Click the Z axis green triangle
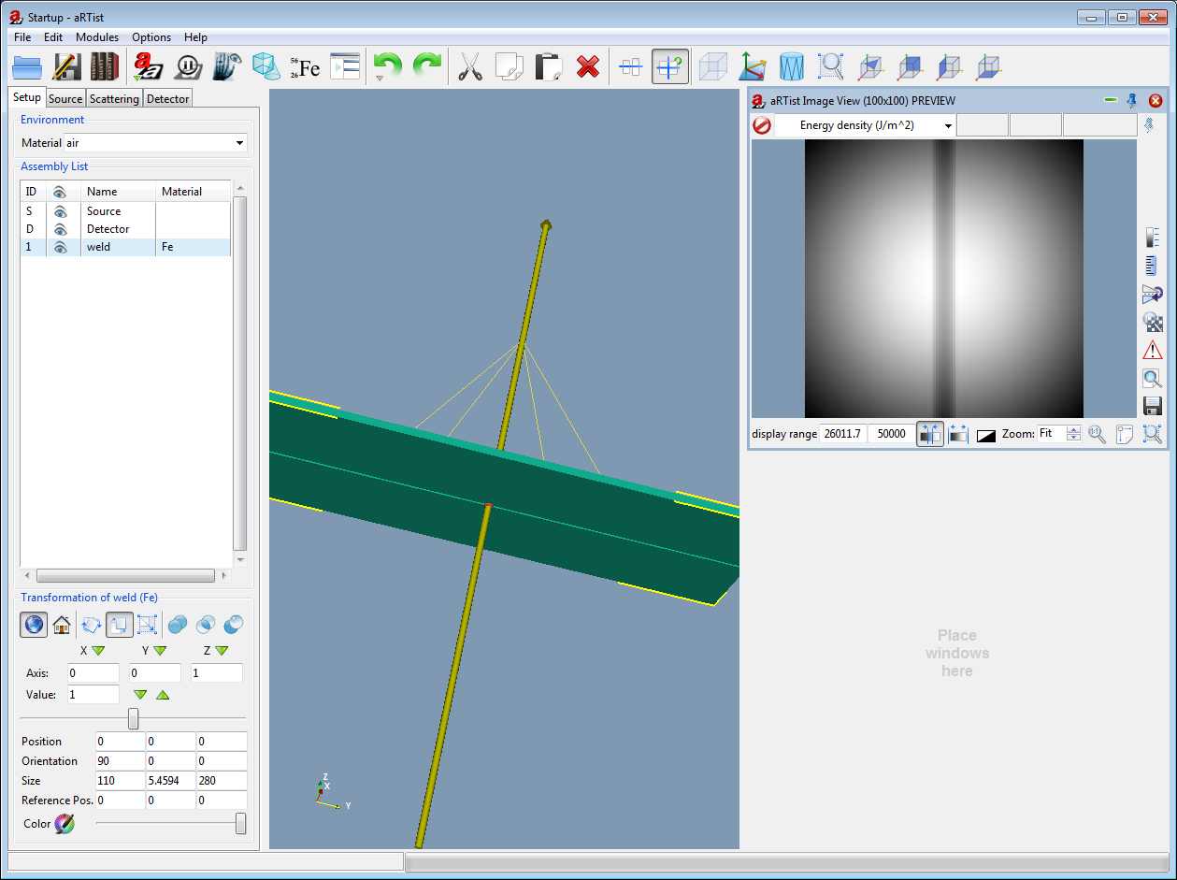Screen dimensions: 1177x880 pos(222,651)
